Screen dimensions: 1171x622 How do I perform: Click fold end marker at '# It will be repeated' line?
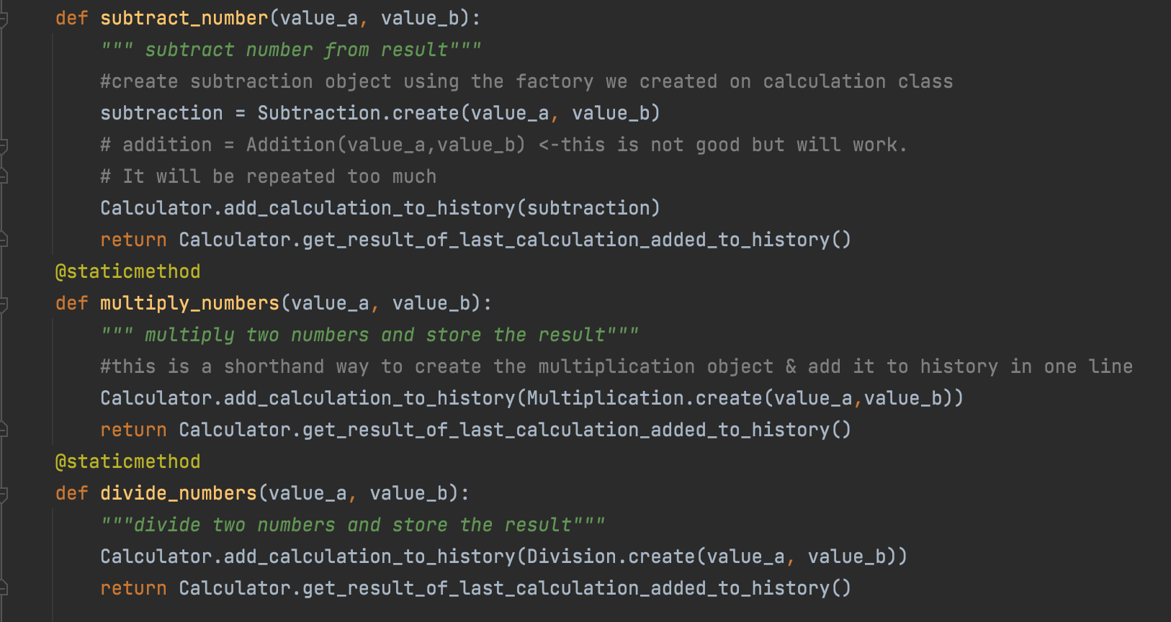[3, 176]
